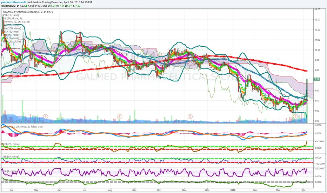Select the BB (20, close, 2) indicator label
327x193 pixels.
12,18
